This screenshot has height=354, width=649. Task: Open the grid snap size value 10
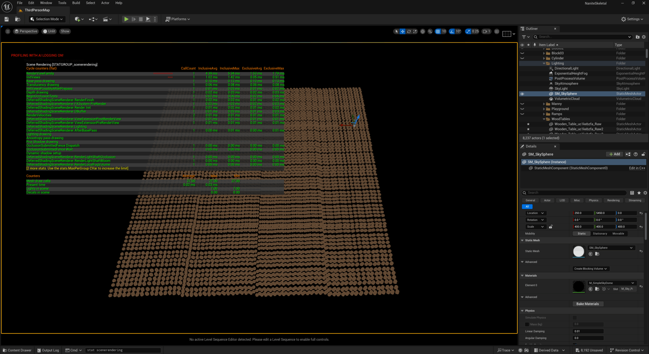click(x=444, y=31)
